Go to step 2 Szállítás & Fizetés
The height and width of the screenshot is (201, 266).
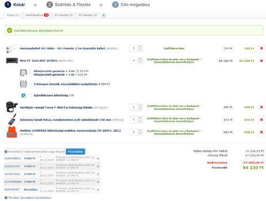(69, 4)
